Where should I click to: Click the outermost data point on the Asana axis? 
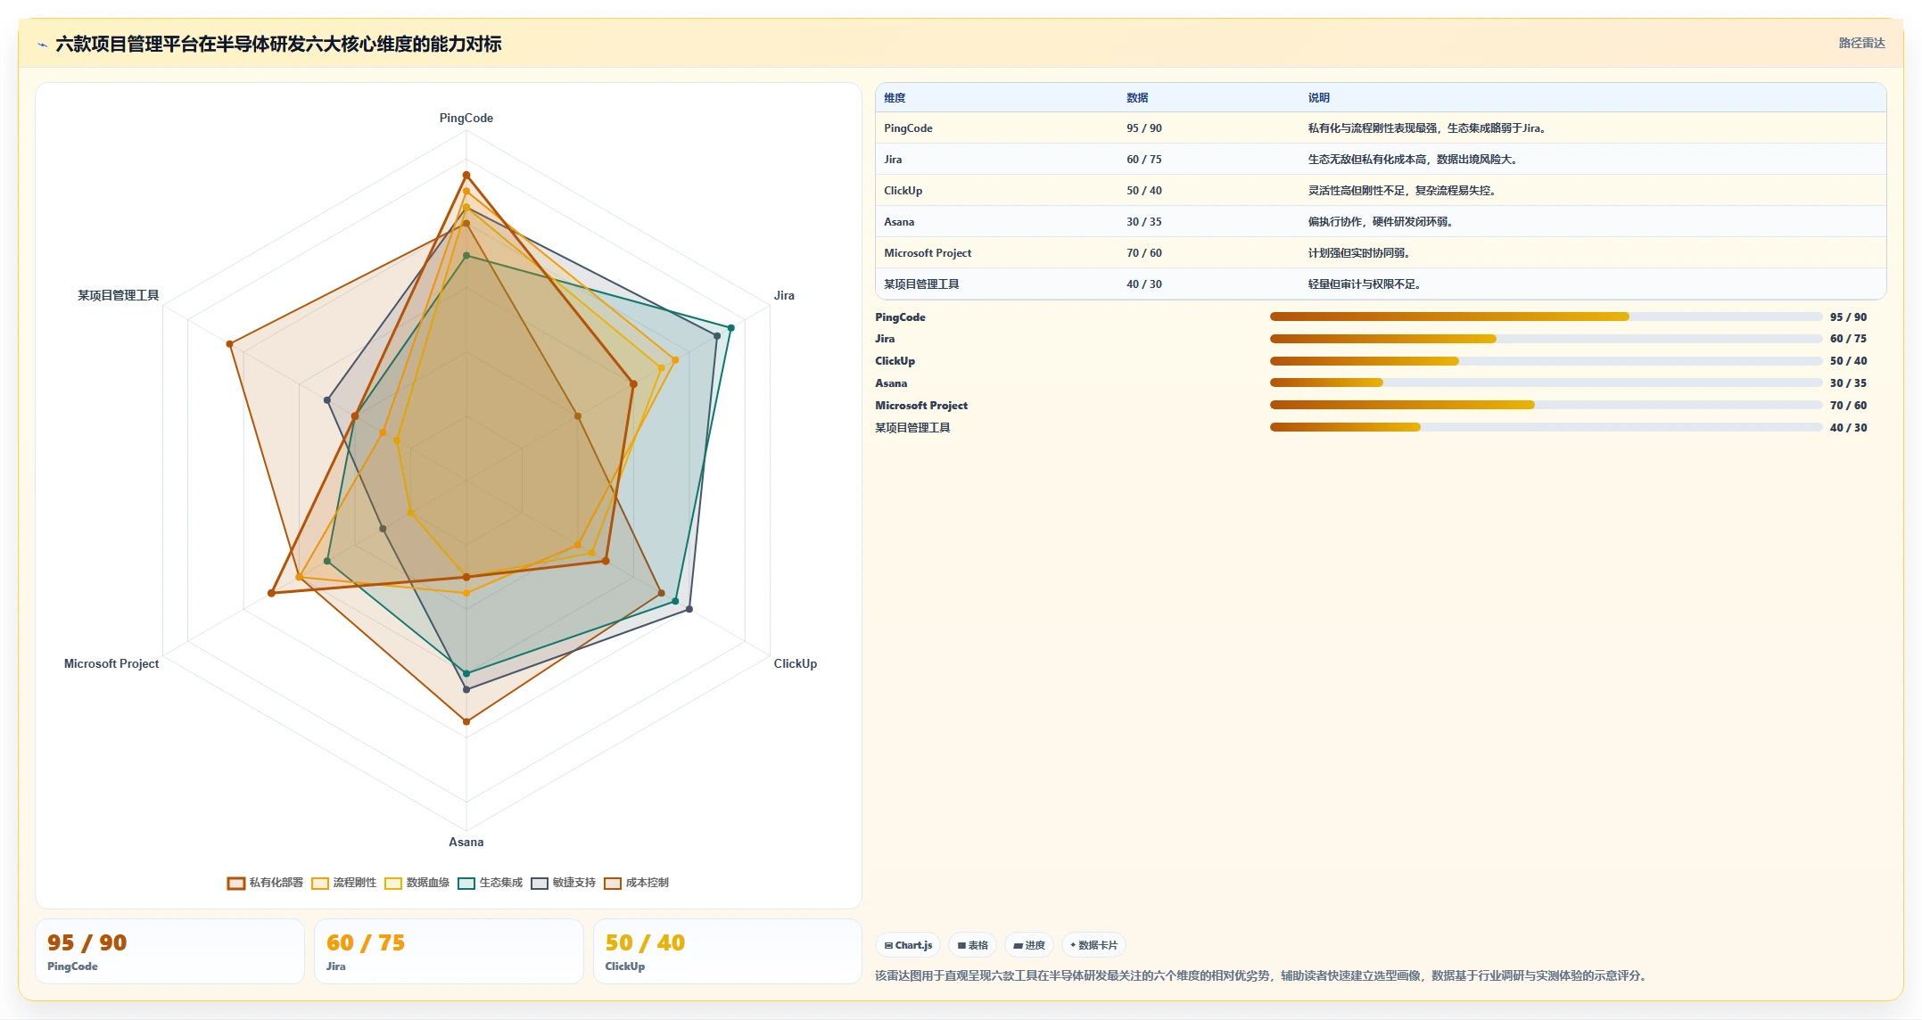tap(466, 721)
